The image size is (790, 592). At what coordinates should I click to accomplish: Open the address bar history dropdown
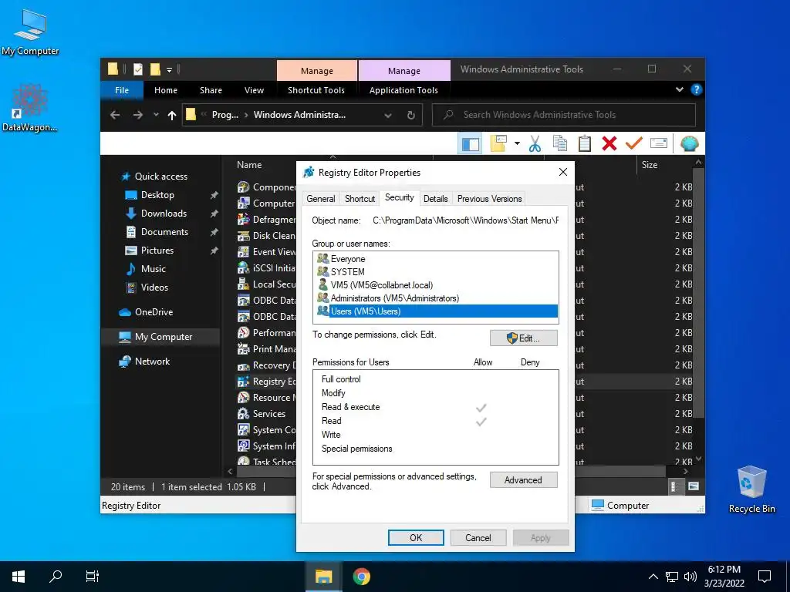387,116
